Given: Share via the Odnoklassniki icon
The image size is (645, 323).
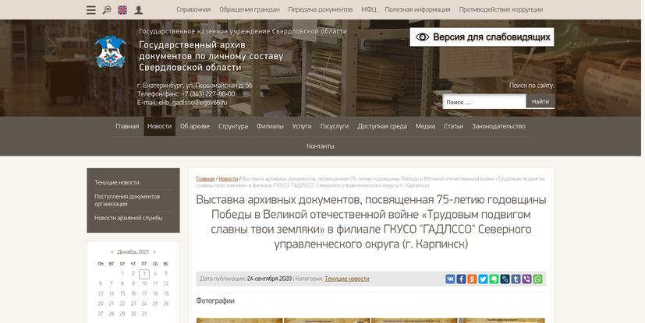Looking at the screenshot, I should (473, 279).
